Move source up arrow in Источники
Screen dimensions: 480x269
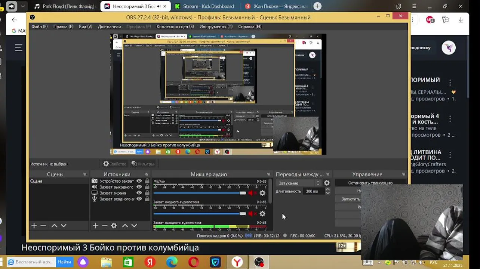coord(125,226)
